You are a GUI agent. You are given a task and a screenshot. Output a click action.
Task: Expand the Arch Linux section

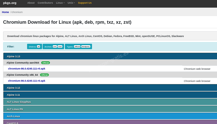tap(110, 116)
